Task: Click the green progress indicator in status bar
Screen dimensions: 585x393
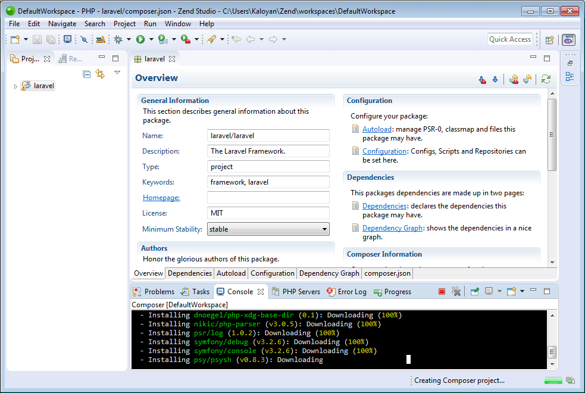Action: (x=553, y=380)
